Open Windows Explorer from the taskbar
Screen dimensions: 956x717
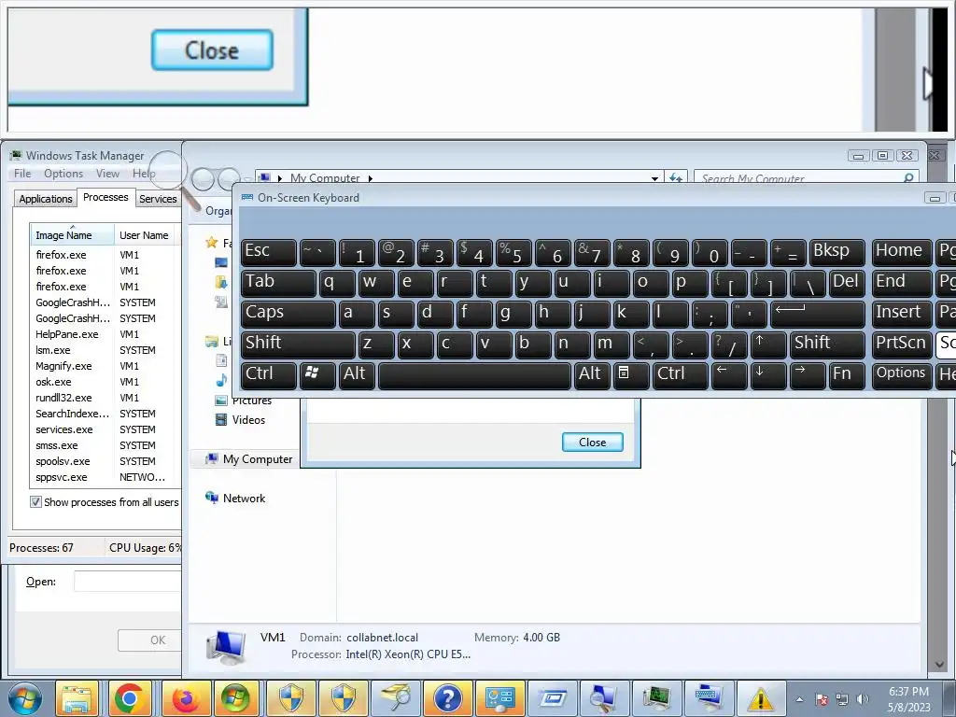click(x=77, y=698)
